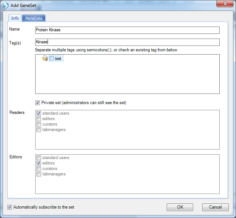The height and width of the screenshot is (218, 236).
Task: Click the Cancel button
Action: tap(215, 207)
